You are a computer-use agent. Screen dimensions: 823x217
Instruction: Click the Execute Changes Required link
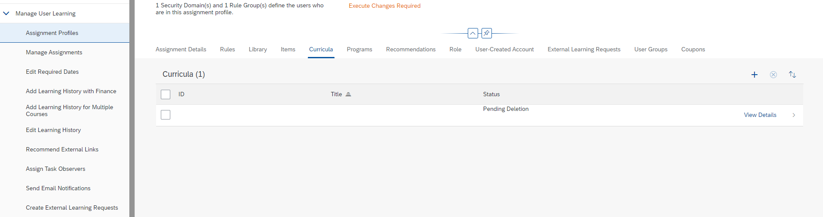tap(385, 6)
